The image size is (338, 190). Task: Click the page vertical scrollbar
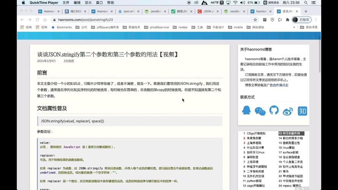[x=319, y=54]
